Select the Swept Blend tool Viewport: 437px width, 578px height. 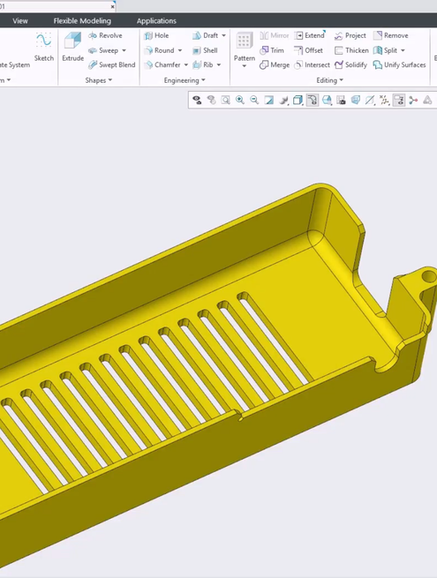112,65
